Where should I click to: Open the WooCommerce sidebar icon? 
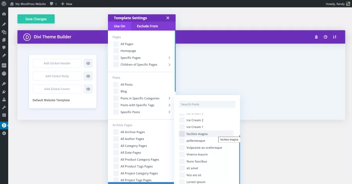click(4, 66)
